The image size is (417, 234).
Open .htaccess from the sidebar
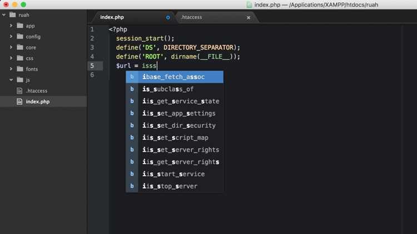pyautogui.click(x=37, y=91)
